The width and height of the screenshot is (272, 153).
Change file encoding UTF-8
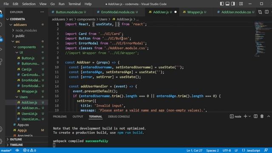[x=227, y=150]
